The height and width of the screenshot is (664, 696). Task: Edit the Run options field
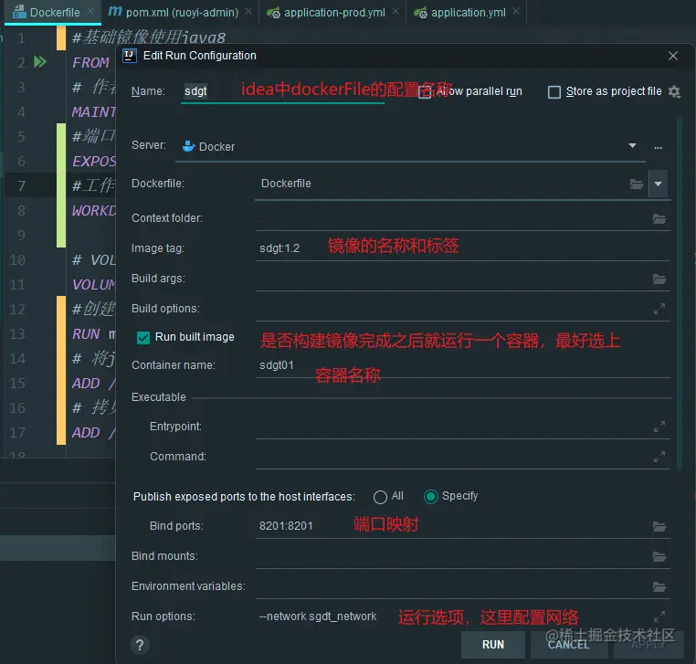453,617
